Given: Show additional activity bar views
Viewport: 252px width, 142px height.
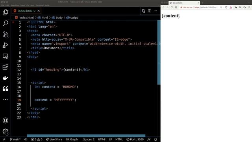Looking at the screenshot, I should [5, 99].
